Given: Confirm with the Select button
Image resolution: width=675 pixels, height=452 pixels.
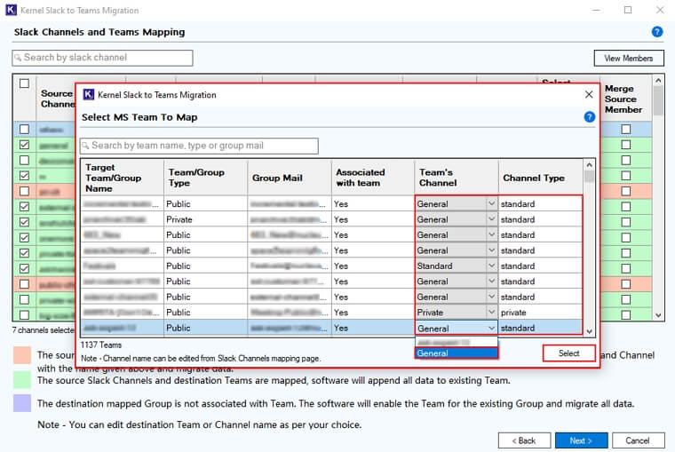Looking at the screenshot, I should tap(568, 353).
